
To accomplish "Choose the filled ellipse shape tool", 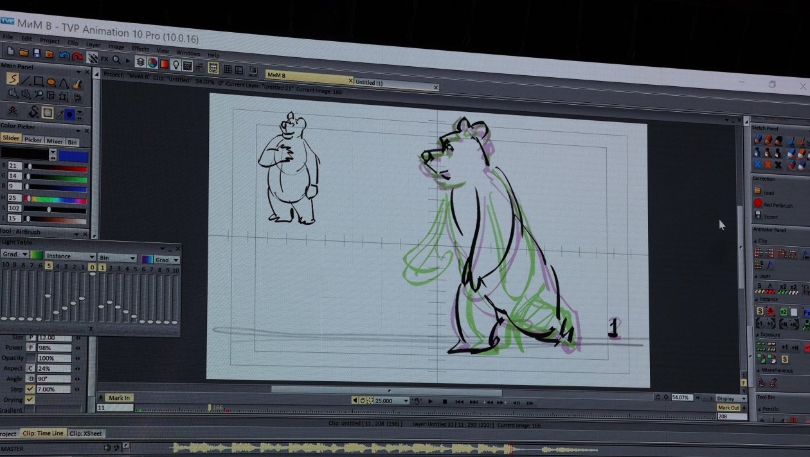I will click(51, 82).
